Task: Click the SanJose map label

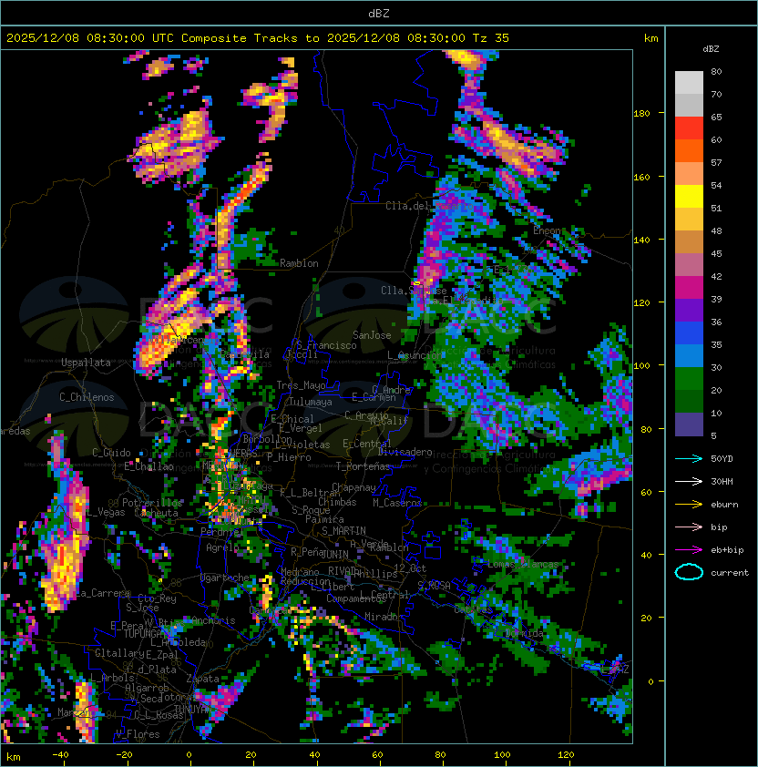Action: pos(372,335)
